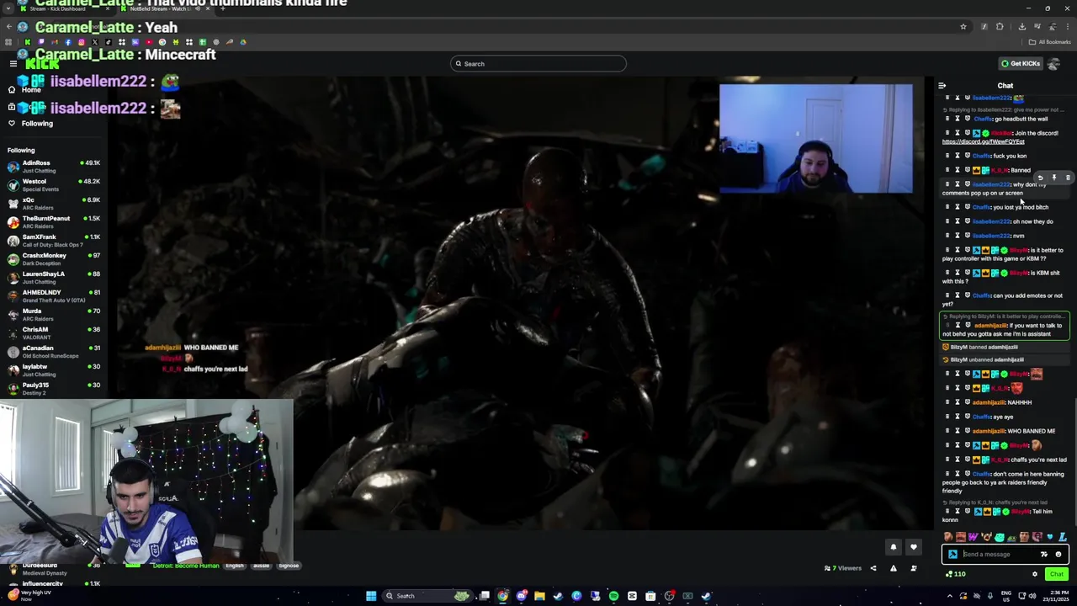1077x606 pixels.
Task: Open the Instagram bookmark
Action: (x=81, y=42)
